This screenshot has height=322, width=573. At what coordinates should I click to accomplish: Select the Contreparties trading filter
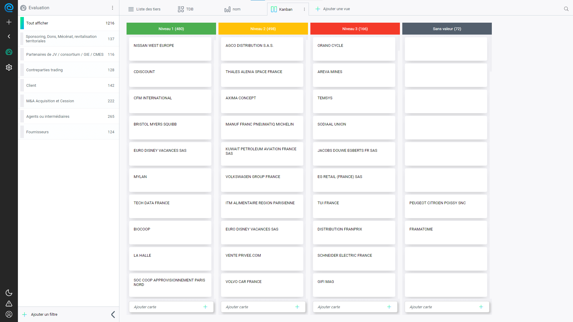coord(69,70)
